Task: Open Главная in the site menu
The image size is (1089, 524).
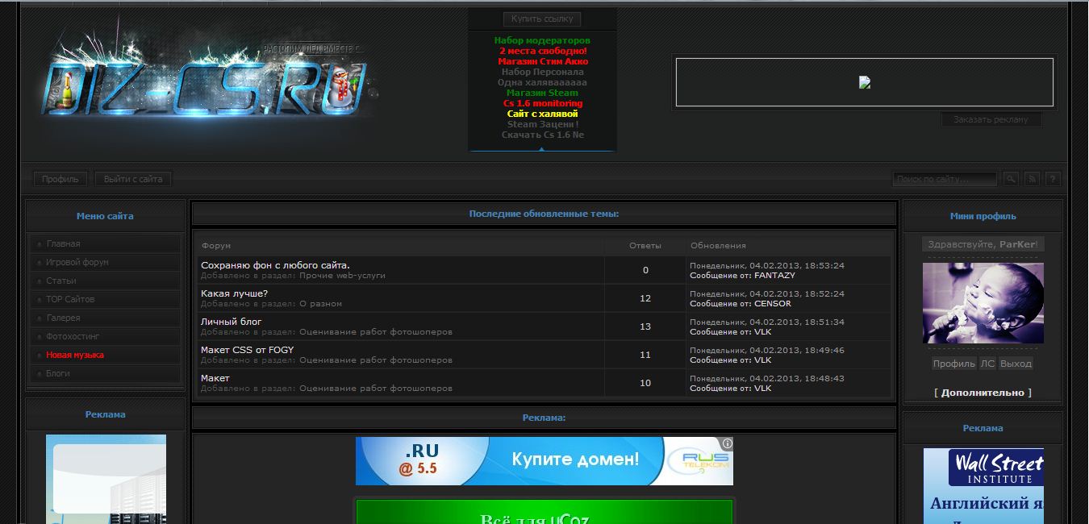Action: (x=63, y=243)
